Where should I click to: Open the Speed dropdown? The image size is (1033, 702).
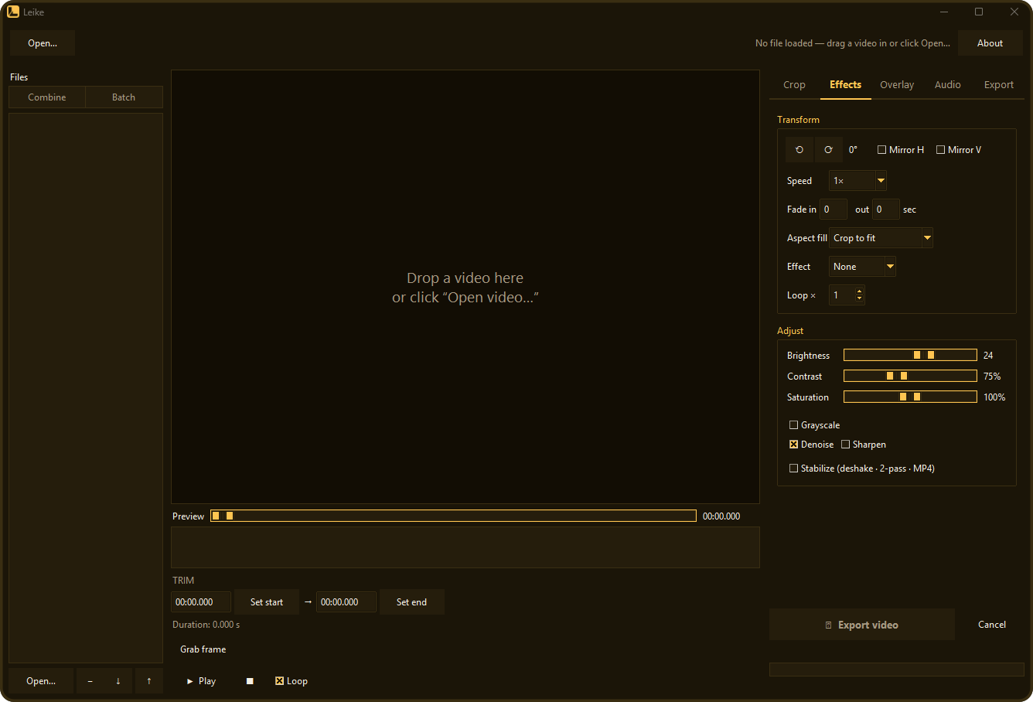point(857,181)
